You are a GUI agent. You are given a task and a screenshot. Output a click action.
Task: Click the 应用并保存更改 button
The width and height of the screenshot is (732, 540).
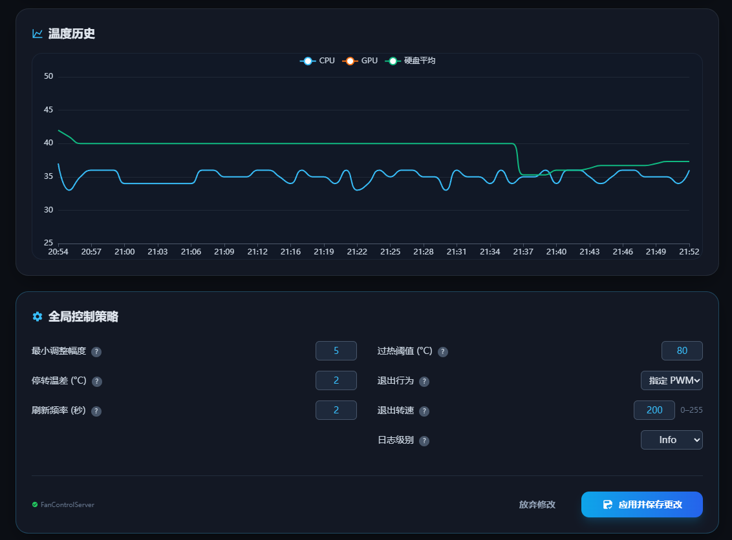(641, 504)
